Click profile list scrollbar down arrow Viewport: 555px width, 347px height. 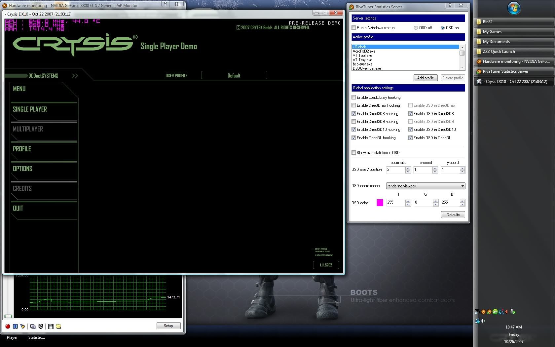(462, 67)
